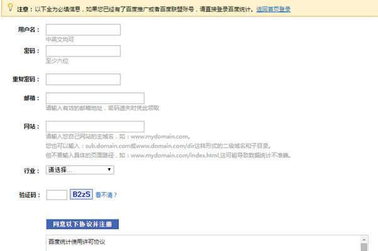Click the agreement box scrollbar up arrow

click(x=364, y=240)
